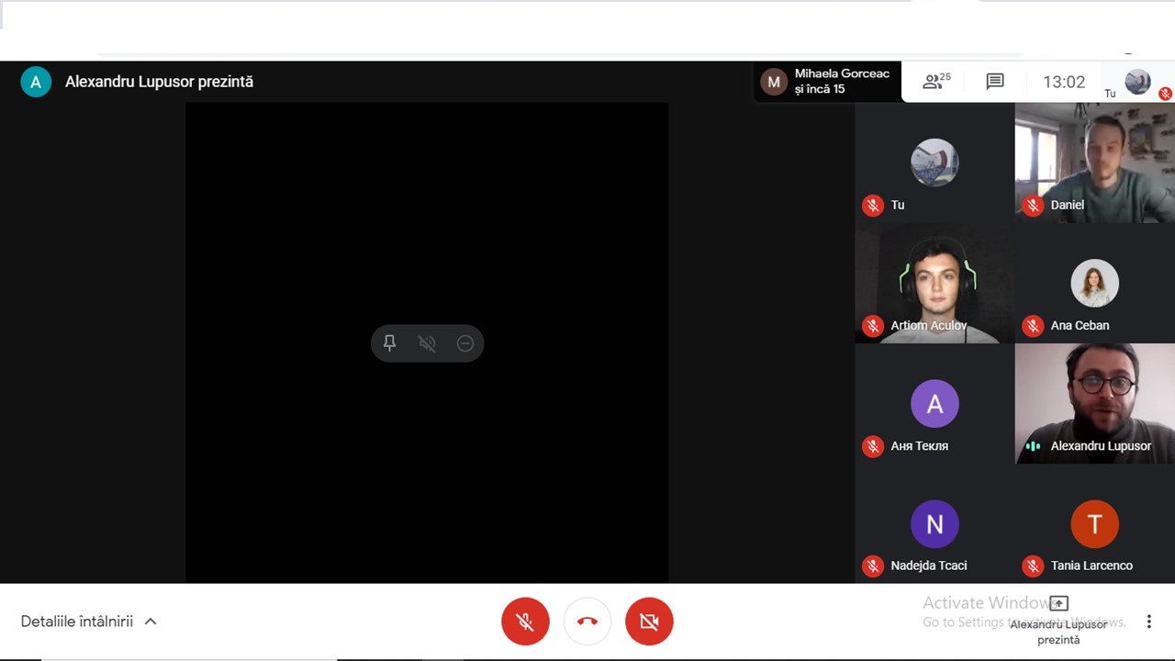This screenshot has width=1175, height=661.
Task: Click Nadejda Tcaci's purple N avatar
Action: point(934,524)
